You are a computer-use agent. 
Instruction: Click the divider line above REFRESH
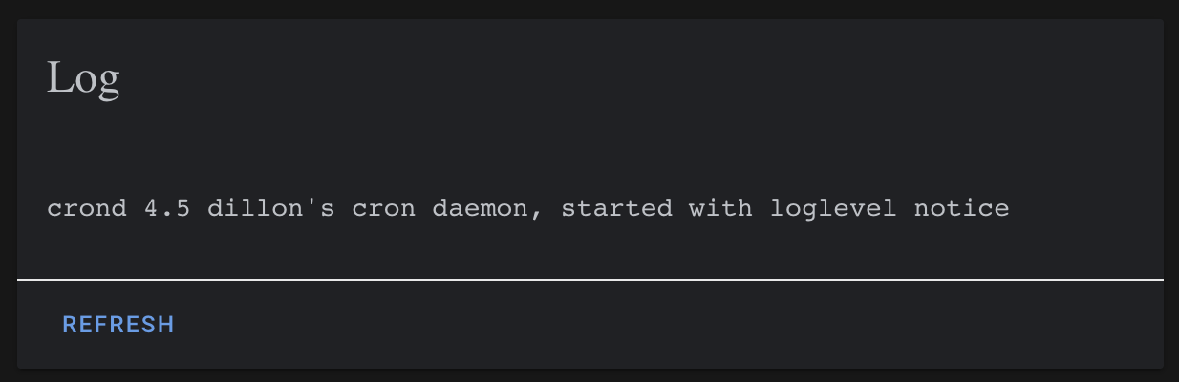589,280
